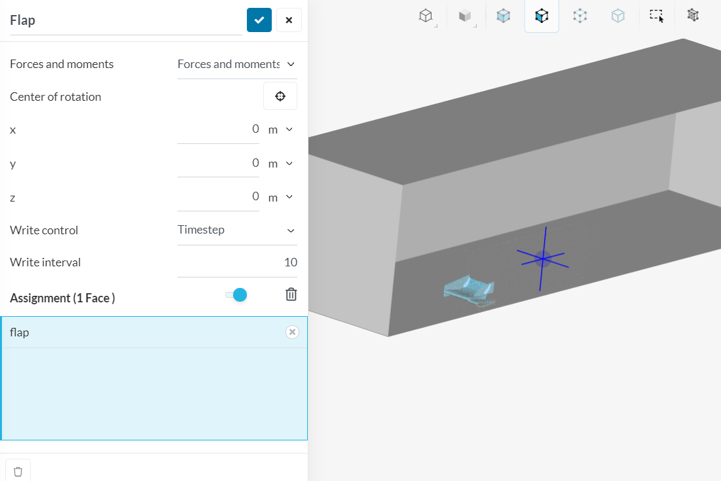
Task: Toggle the Assignment selection switch
Action: [236, 295]
